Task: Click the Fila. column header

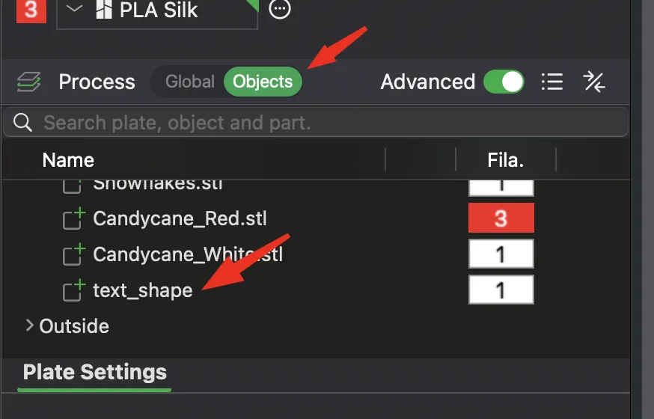Action: [x=505, y=159]
